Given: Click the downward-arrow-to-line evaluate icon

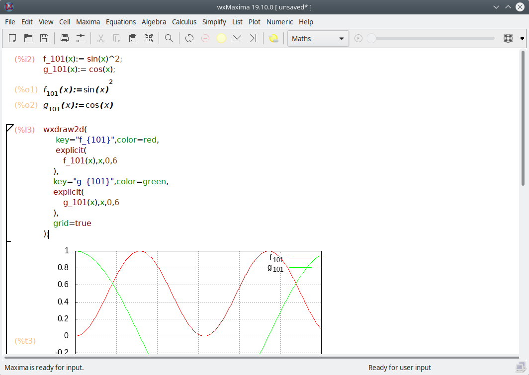Looking at the screenshot, I should [237, 38].
